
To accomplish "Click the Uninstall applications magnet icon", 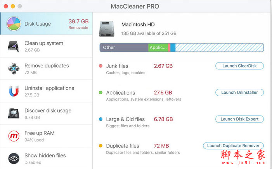I will coord(14,91).
